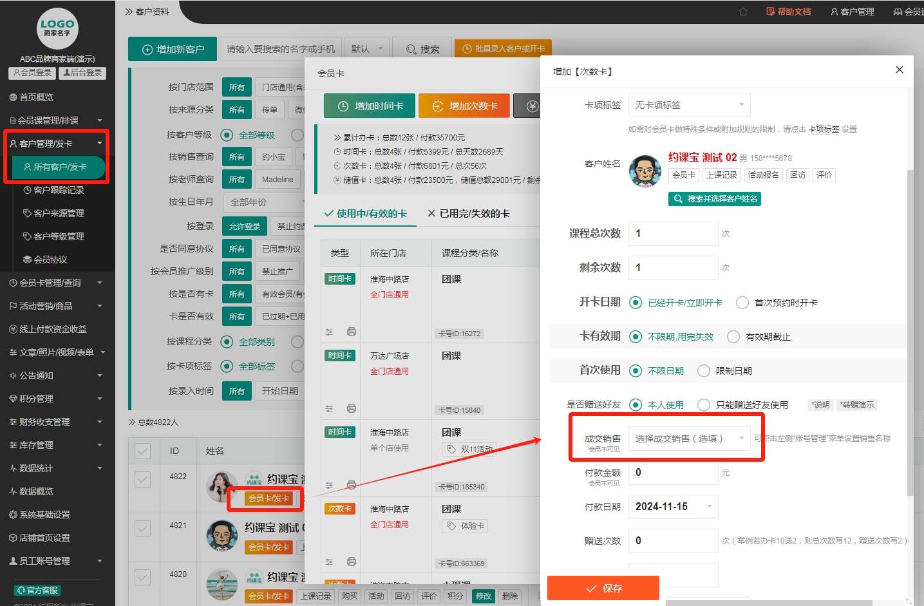Image resolution: width=924 pixels, height=606 pixels.
Task: Select 不限期,用完失效 radio option
Action: pos(636,337)
